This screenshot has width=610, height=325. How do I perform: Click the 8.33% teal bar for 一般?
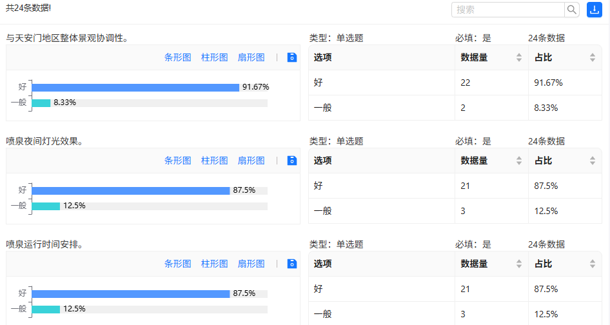pyautogui.click(x=41, y=103)
